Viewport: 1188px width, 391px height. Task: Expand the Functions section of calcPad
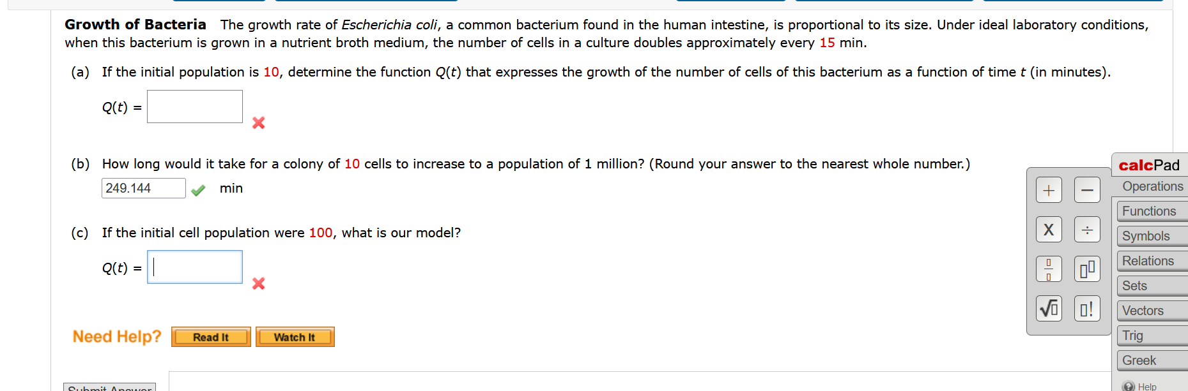[1150, 210]
